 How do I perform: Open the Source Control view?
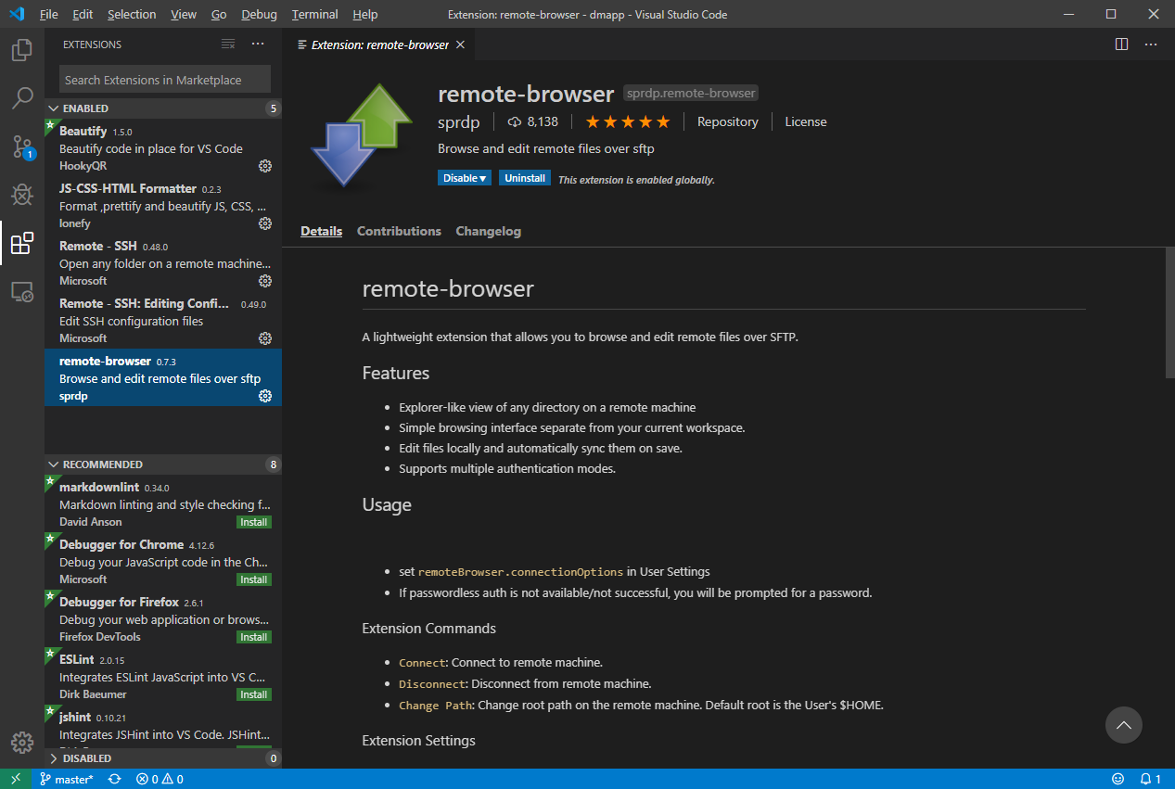pos(22,146)
